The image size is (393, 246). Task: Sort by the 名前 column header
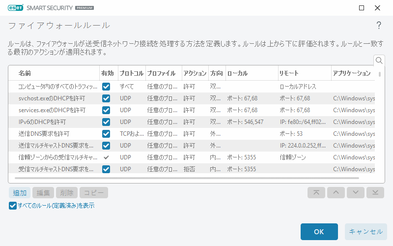pyautogui.click(x=54, y=73)
